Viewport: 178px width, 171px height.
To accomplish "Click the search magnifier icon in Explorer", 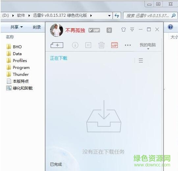I will click(x=174, y=15).
